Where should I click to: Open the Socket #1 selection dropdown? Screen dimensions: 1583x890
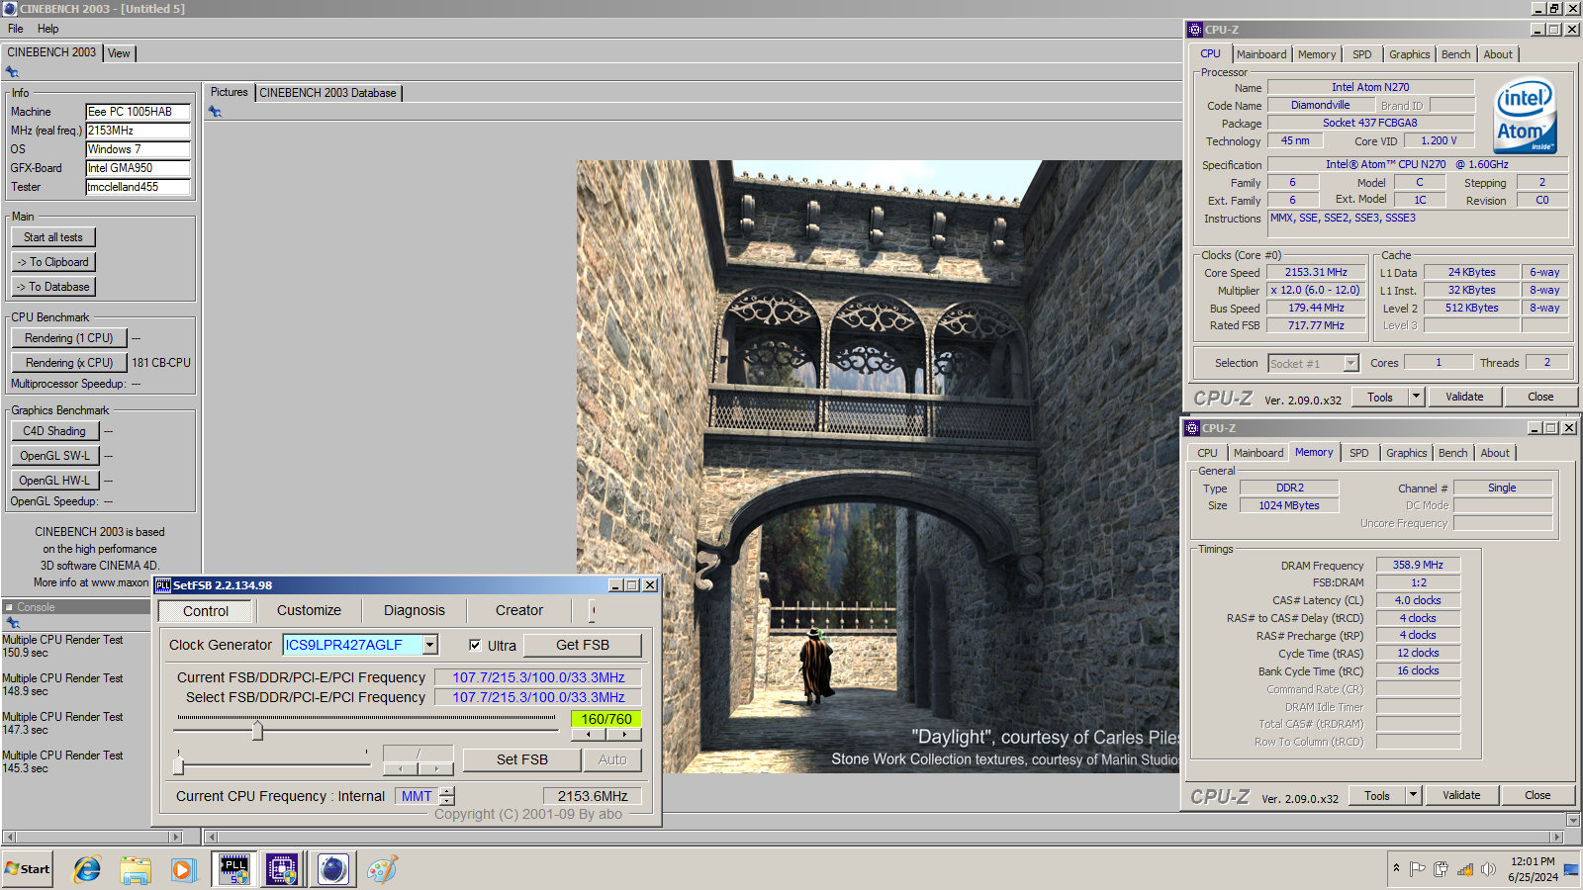pyautogui.click(x=1350, y=364)
